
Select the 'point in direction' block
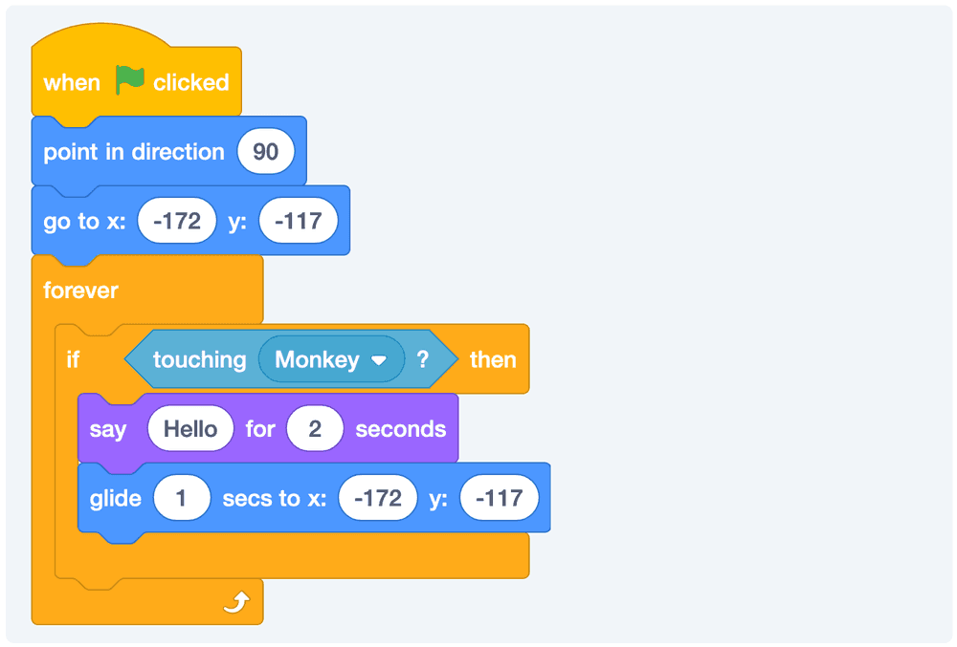coord(134,152)
